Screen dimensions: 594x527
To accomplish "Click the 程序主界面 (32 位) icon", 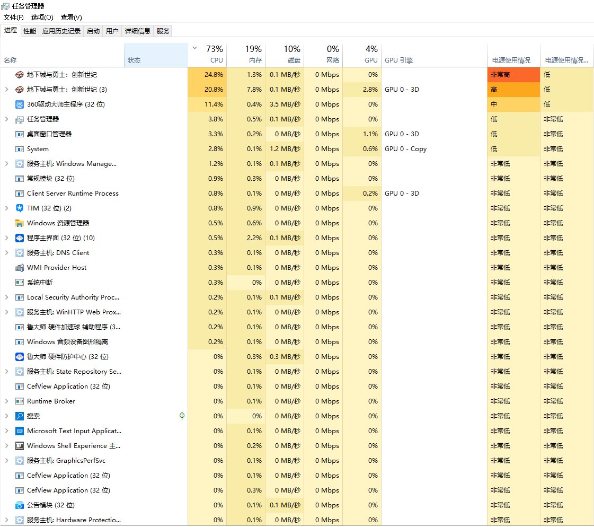I will tap(19, 238).
